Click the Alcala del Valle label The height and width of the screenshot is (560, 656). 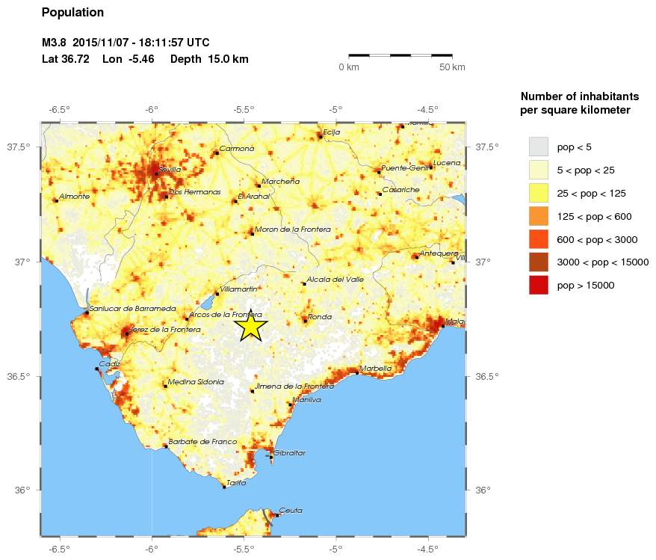335,279
